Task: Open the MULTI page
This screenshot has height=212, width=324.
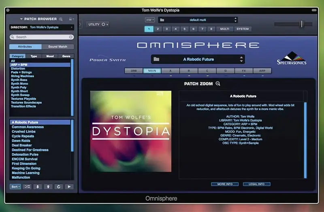Action: (225, 29)
